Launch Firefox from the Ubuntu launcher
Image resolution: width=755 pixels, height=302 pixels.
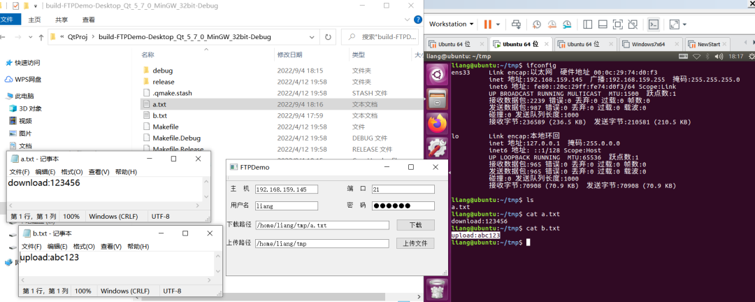pyautogui.click(x=437, y=124)
